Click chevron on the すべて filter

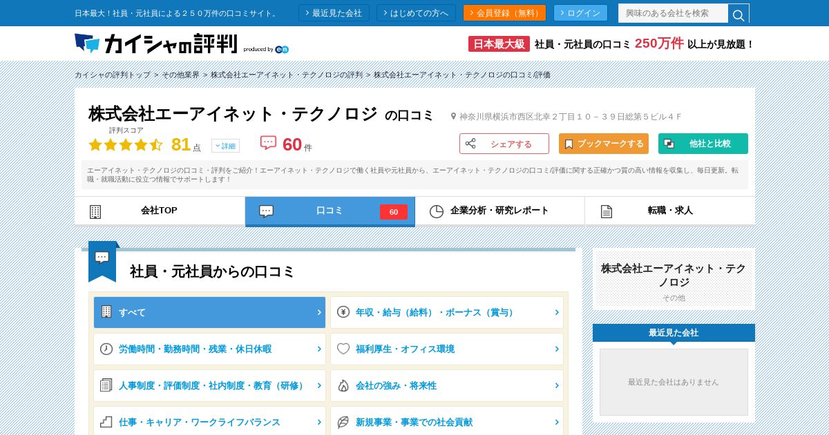click(x=319, y=312)
